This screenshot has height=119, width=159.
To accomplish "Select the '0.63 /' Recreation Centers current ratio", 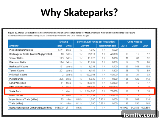I will 79,108.
